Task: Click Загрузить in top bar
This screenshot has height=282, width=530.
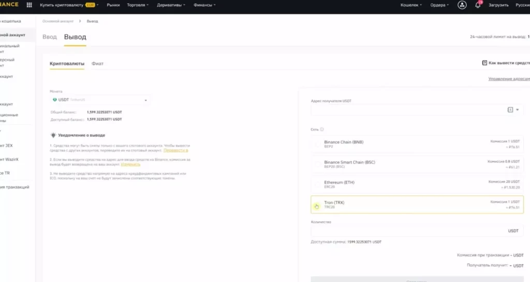Action: point(498,5)
